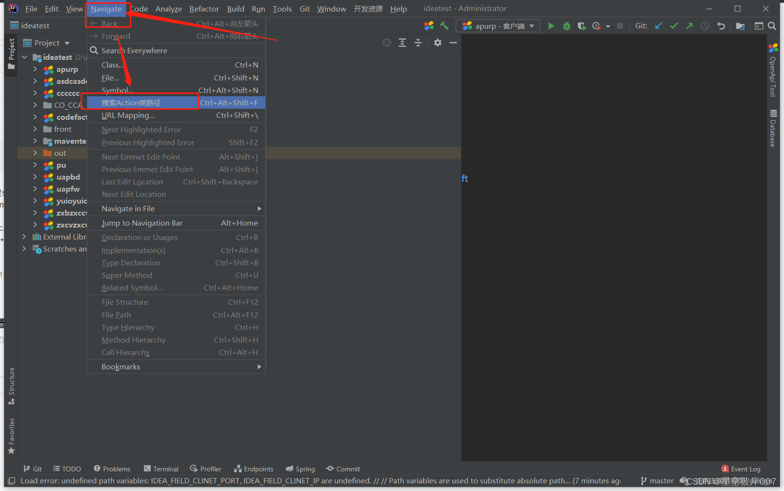Viewport: 784px width, 491px height.
Task: Select 搜索Action类路径 menu entry
Action: 176,103
